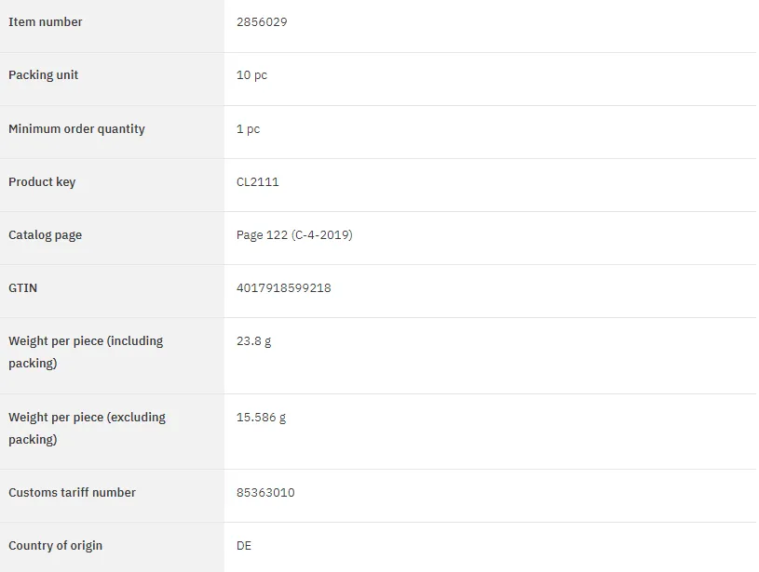Click the Product key value CL2111
This screenshot has width=759, height=572.
(258, 181)
